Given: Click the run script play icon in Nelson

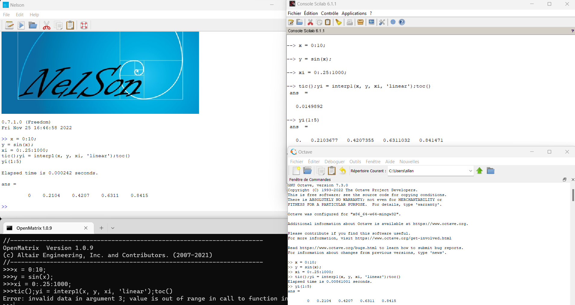Looking at the screenshot, I should [x=21, y=25].
